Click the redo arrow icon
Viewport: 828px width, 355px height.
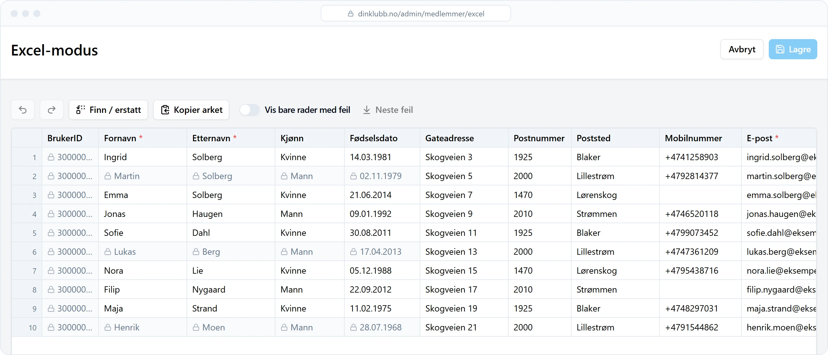tap(51, 110)
